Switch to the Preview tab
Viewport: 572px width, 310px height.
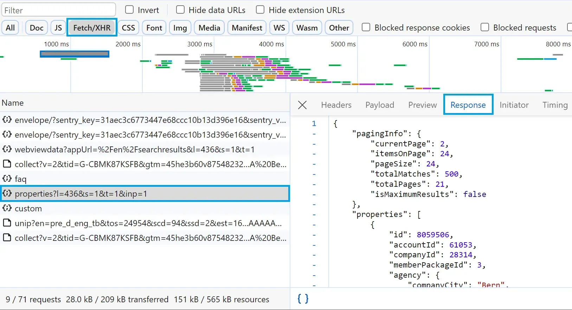coord(423,105)
